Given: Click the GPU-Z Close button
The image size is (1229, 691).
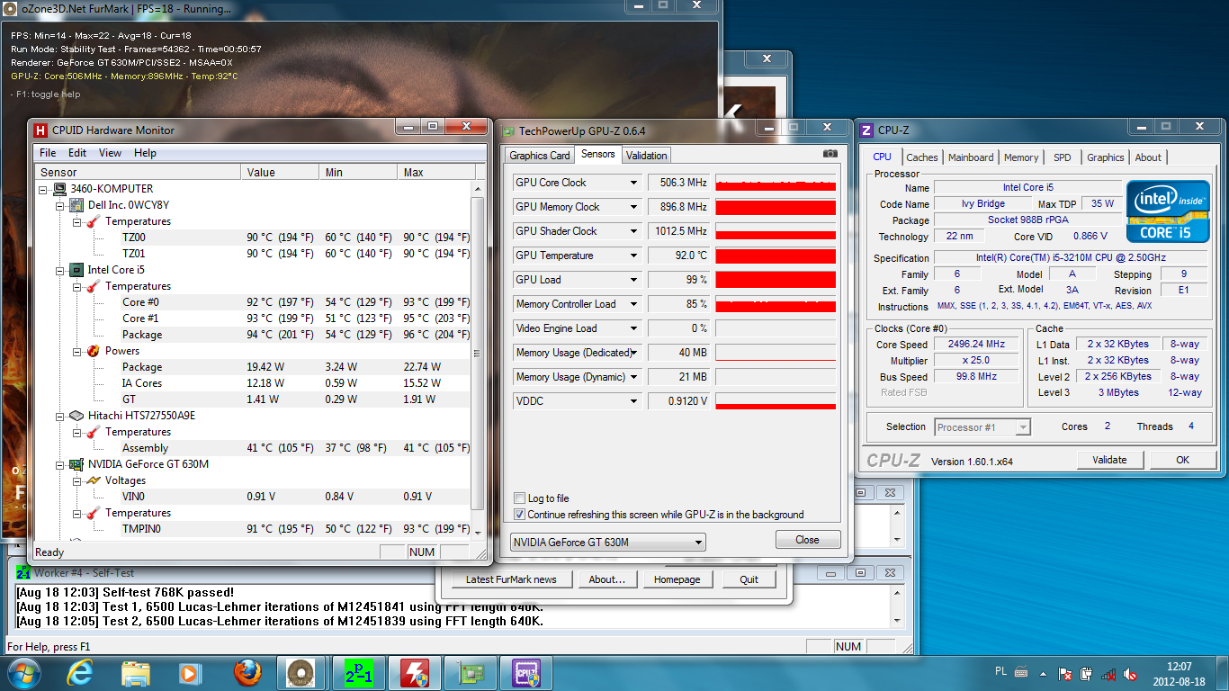Looking at the screenshot, I should pos(808,540).
